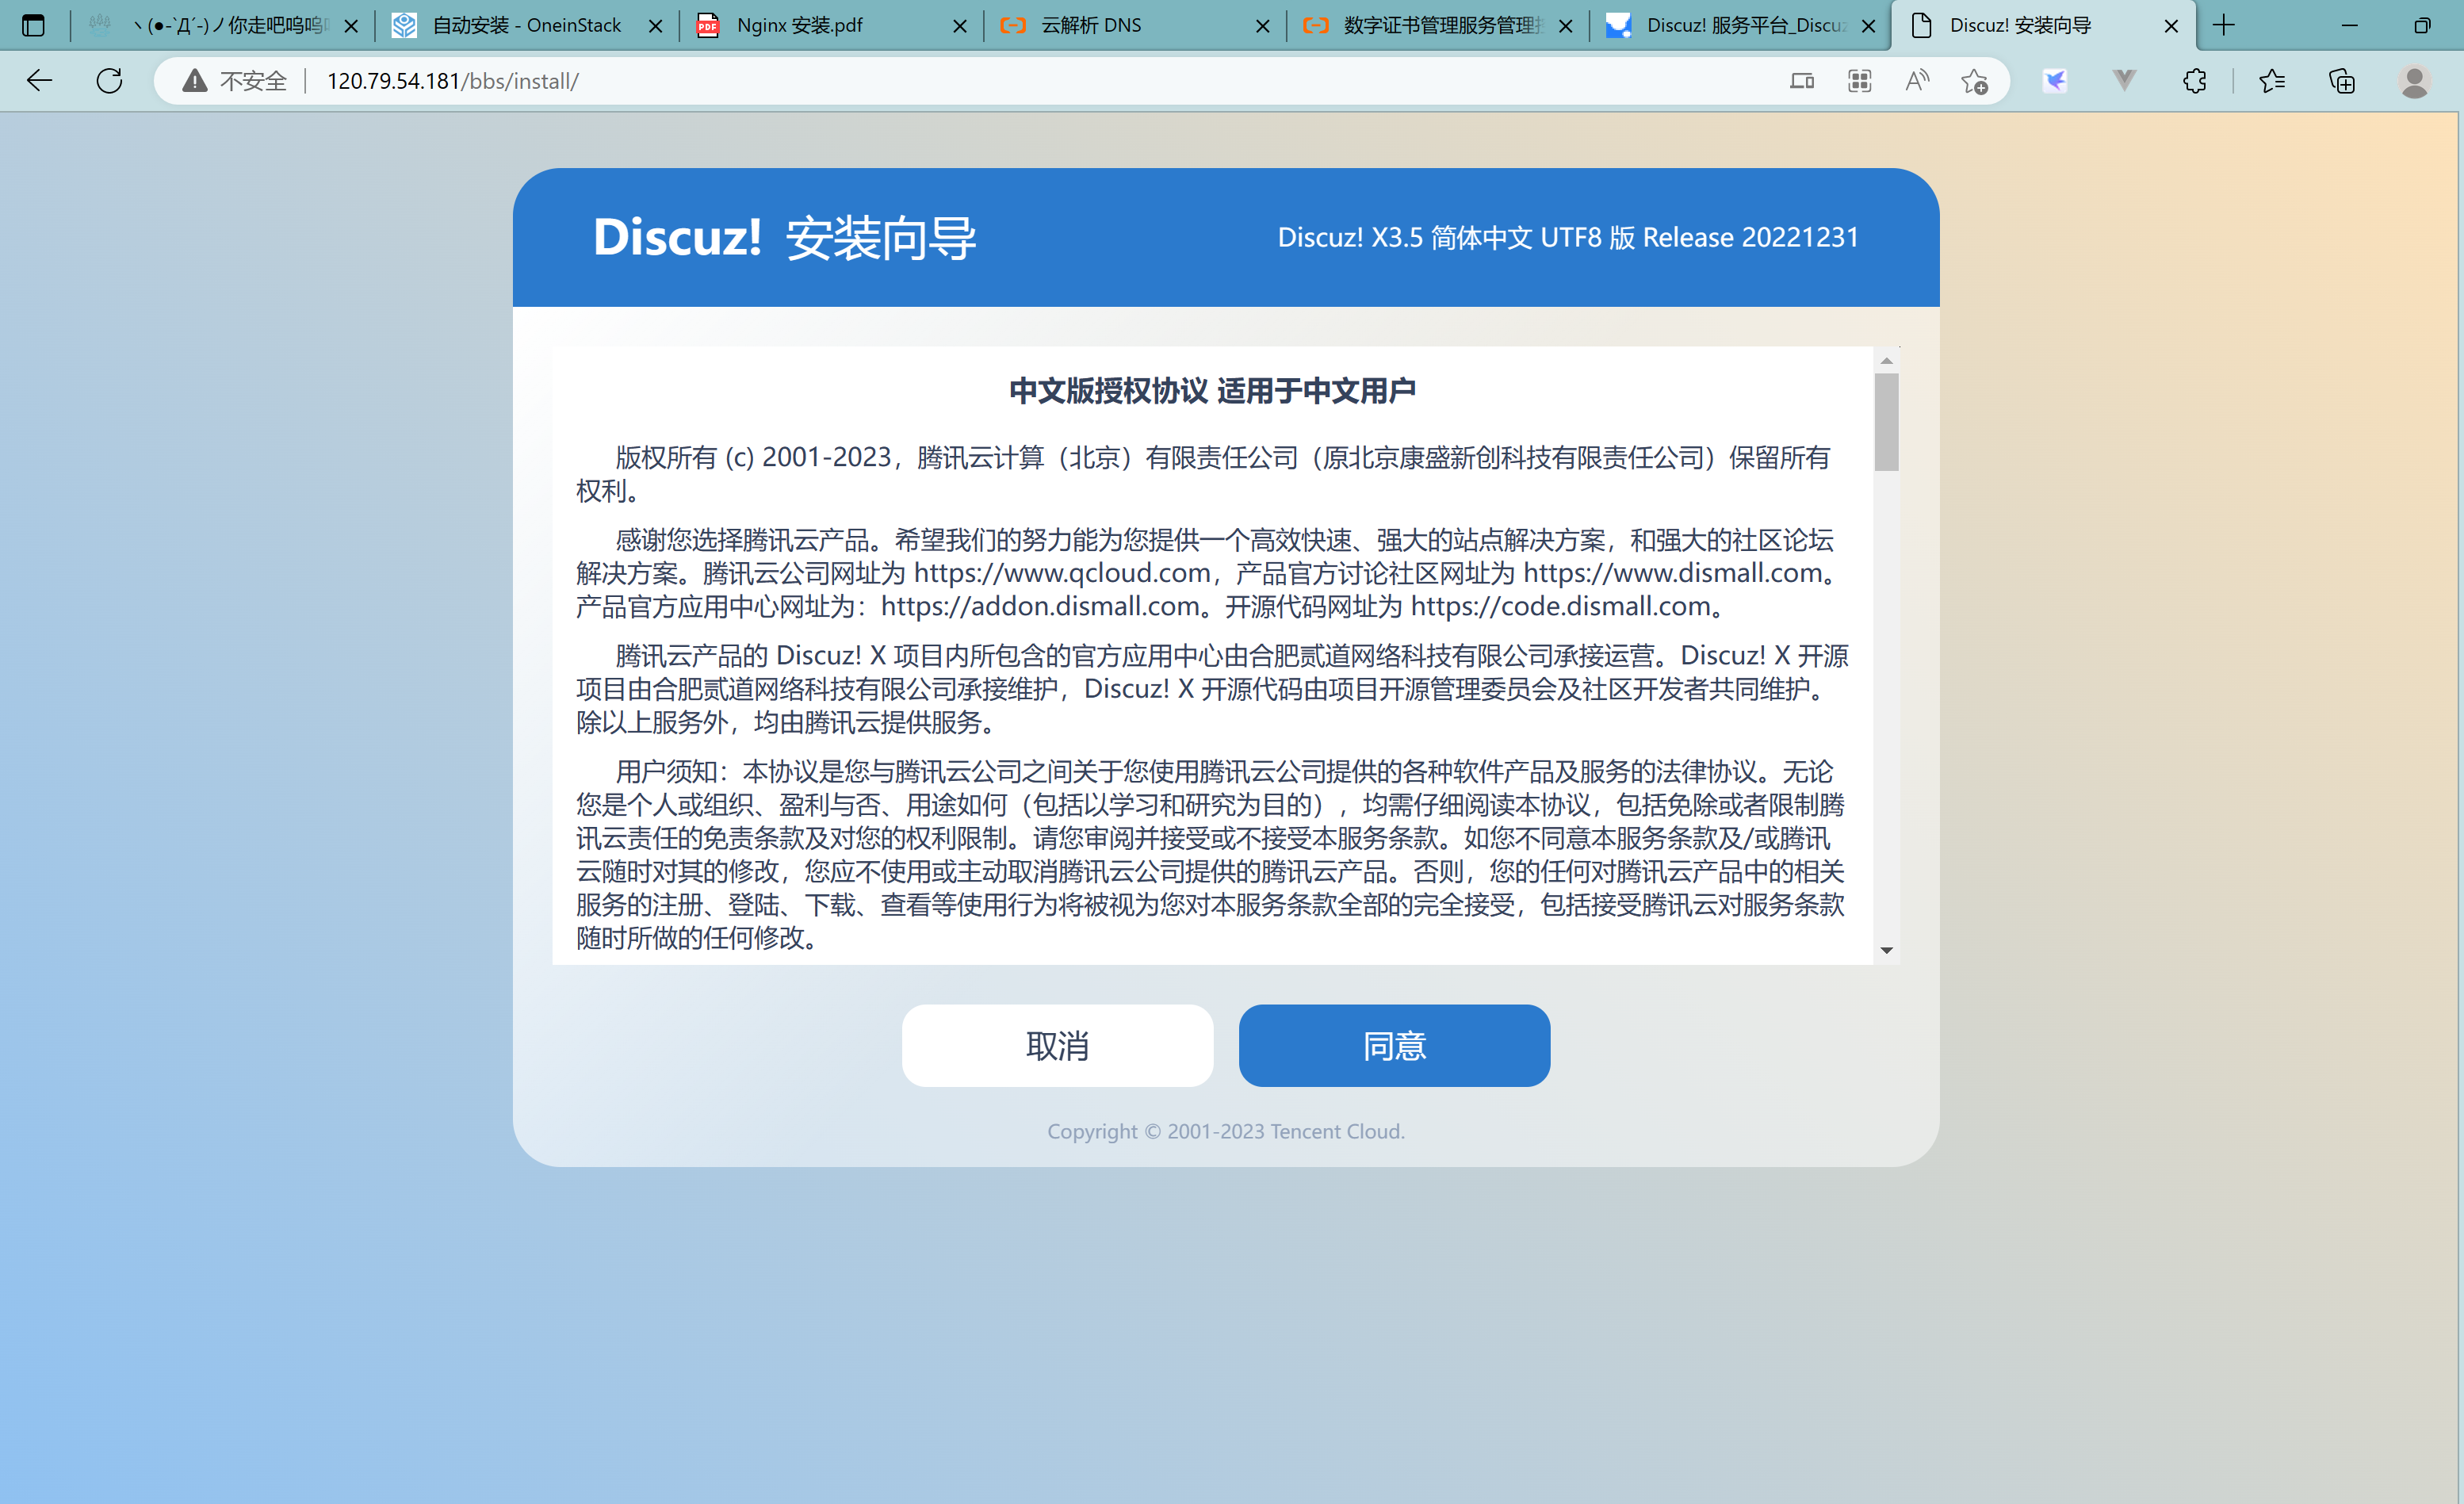Screen dimensions: 2464x1504
Task: Close the Nginx 安装.pdf tab
Action: tap(960, 26)
